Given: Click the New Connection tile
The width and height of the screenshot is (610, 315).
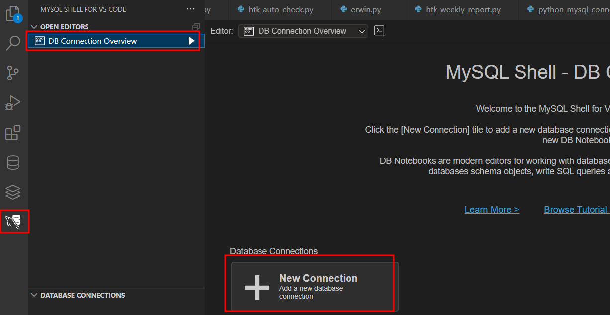Looking at the screenshot, I should 315,287.
